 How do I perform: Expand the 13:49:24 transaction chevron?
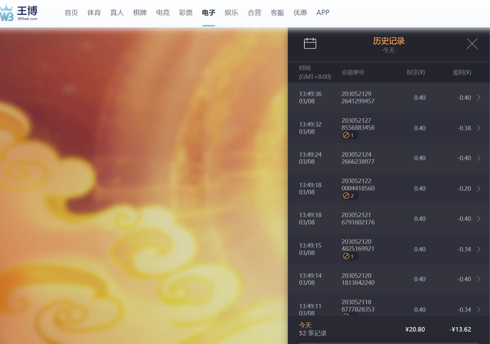[478, 158]
